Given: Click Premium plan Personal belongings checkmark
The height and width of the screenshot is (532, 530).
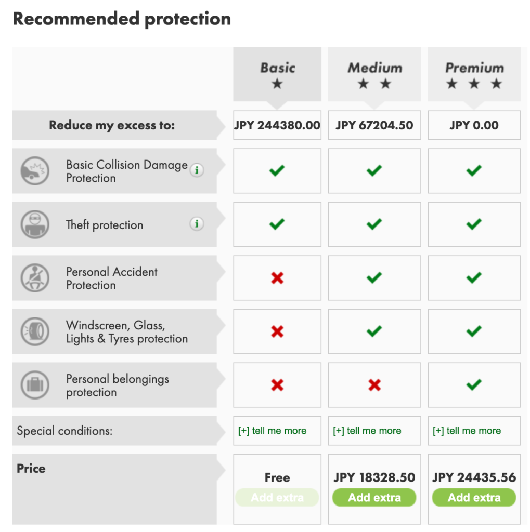Looking at the screenshot, I should pos(474,385).
